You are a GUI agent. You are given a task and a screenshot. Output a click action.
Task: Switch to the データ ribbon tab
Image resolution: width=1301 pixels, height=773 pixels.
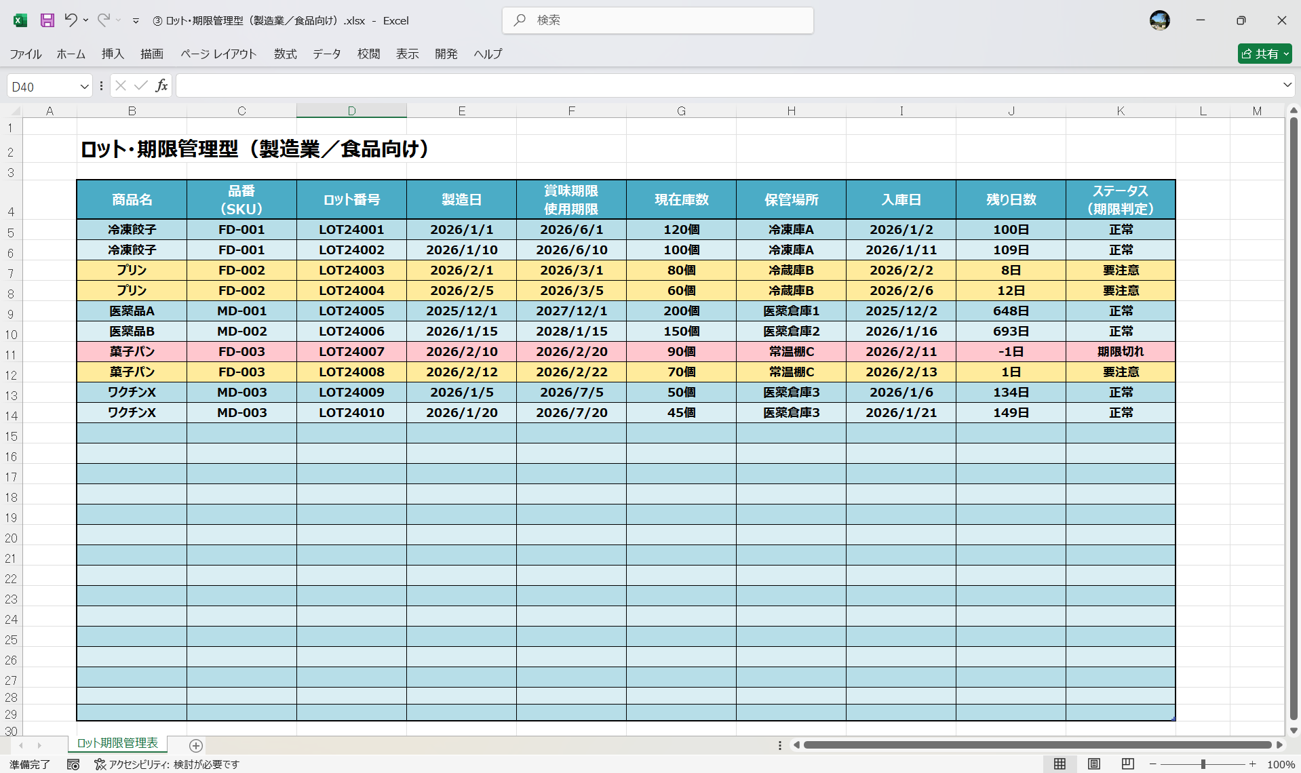coord(326,54)
